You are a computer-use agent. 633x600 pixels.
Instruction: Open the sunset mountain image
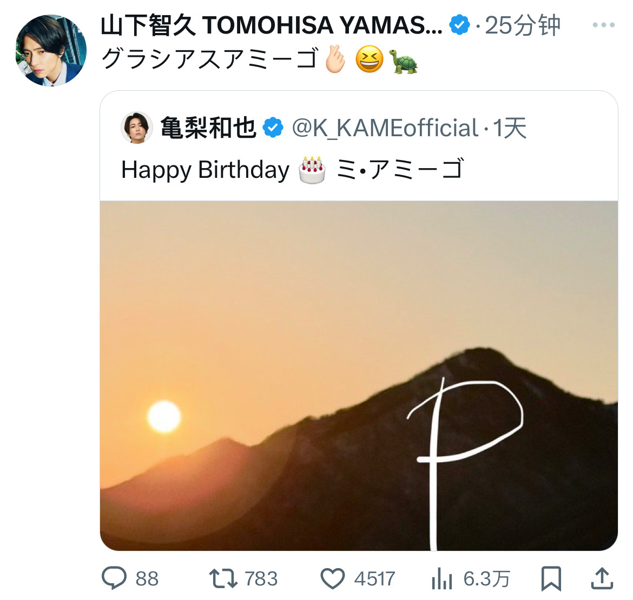[x=359, y=375]
